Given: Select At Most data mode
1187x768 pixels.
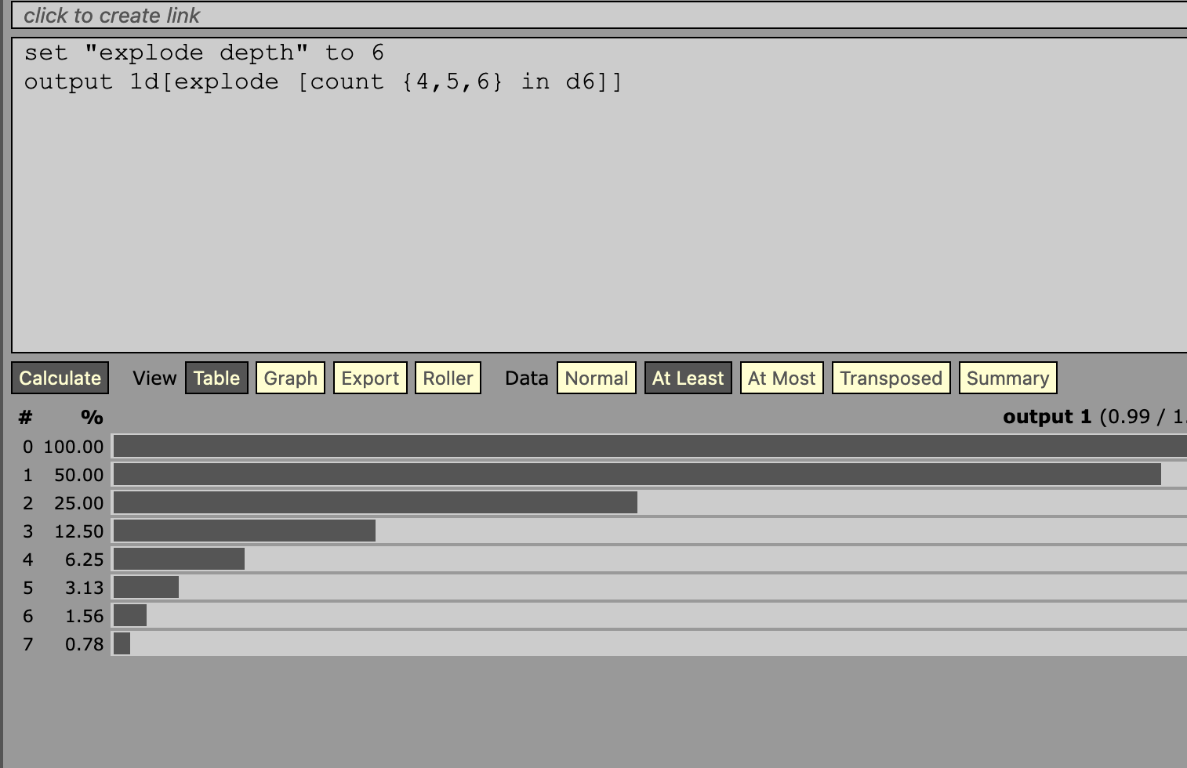Looking at the screenshot, I should pos(782,378).
